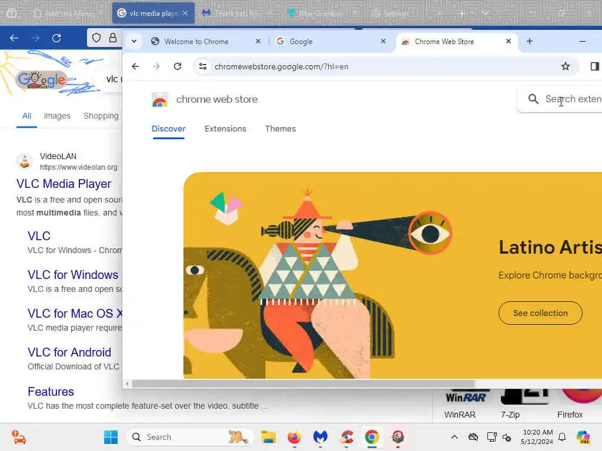Open Malwarebytes from the taskbar
The width and height of the screenshot is (602, 451).
pyautogui.click(x=320, y=437)
